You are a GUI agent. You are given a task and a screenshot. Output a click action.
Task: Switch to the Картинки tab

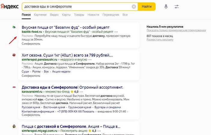click(40, 15)
